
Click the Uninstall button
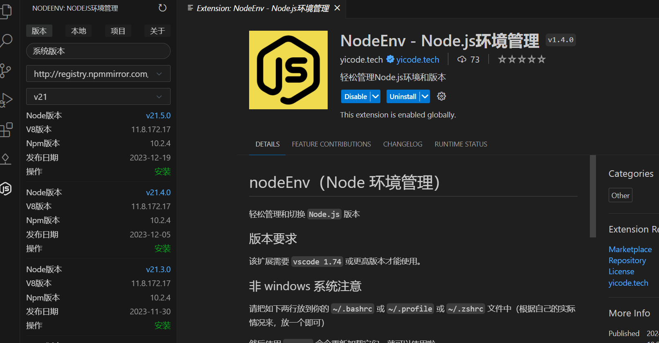pyautogui.click(x=403, y=97)
